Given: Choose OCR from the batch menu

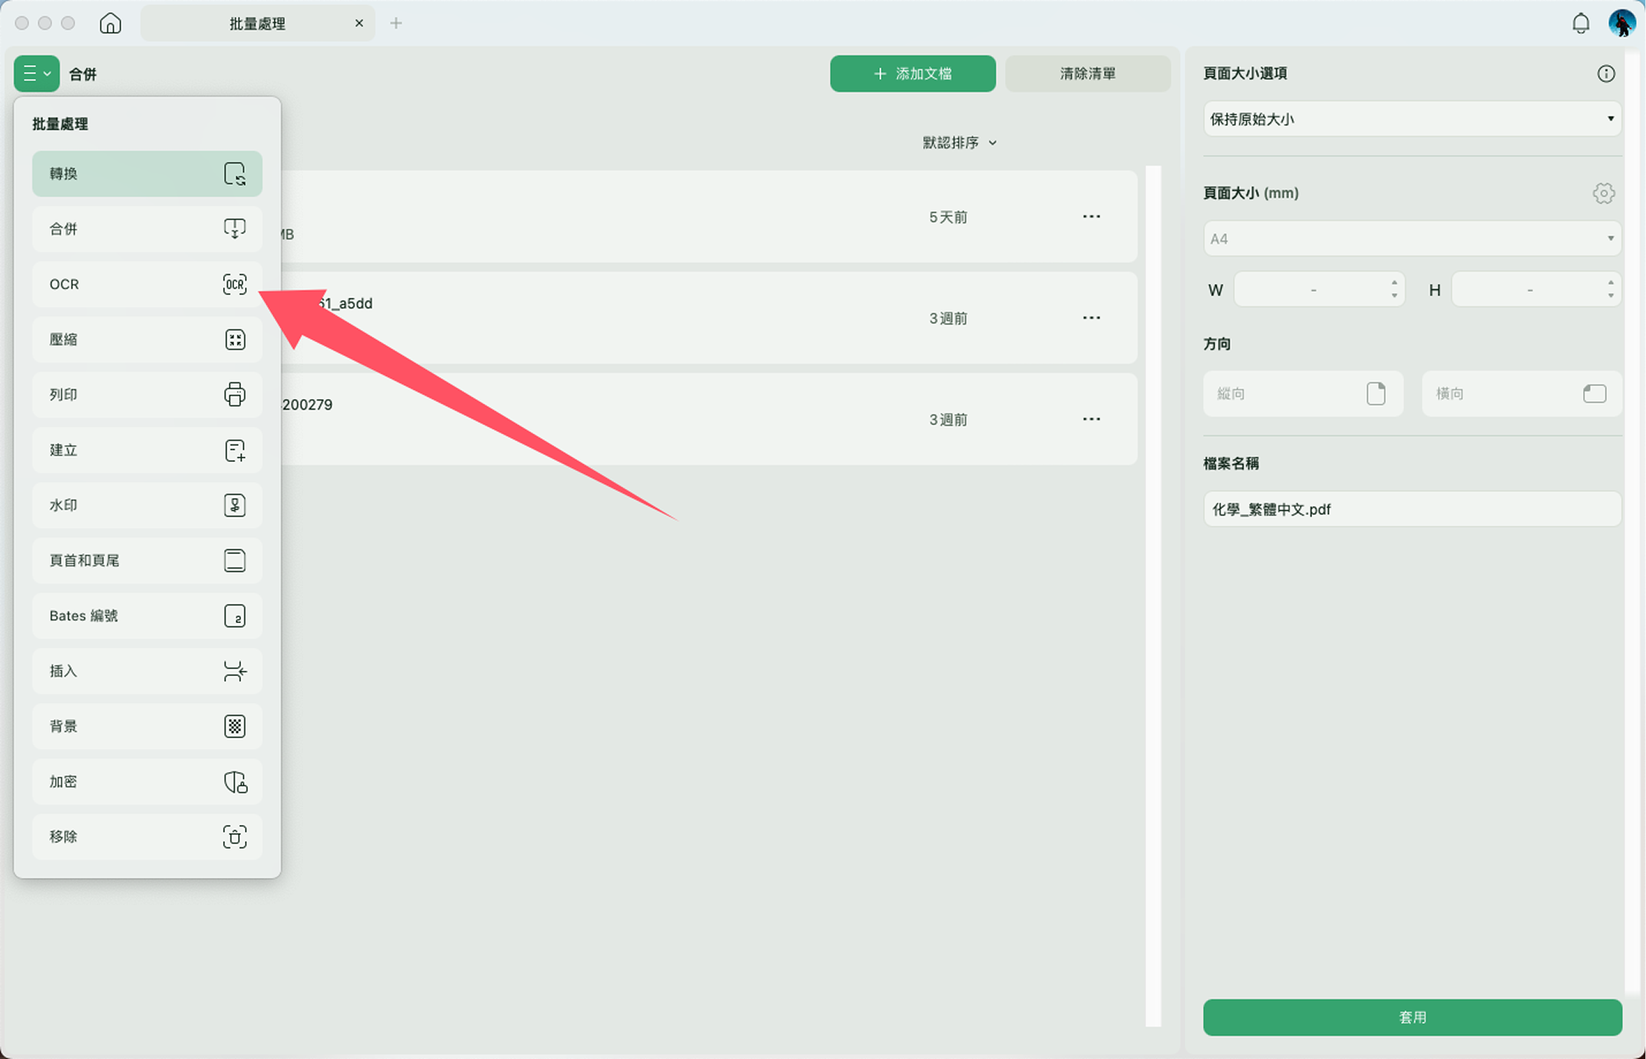Looking at the screenshot, I should point(147,284).
